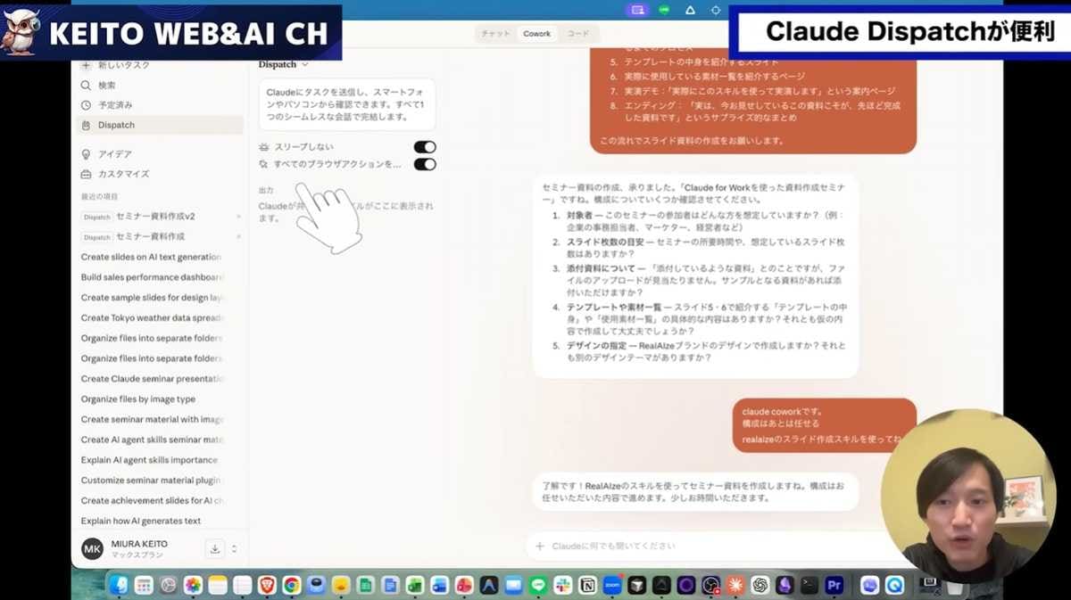Switch to the コード tab
The width and height of the screenshot is (1071, 600).
point(577,34)
